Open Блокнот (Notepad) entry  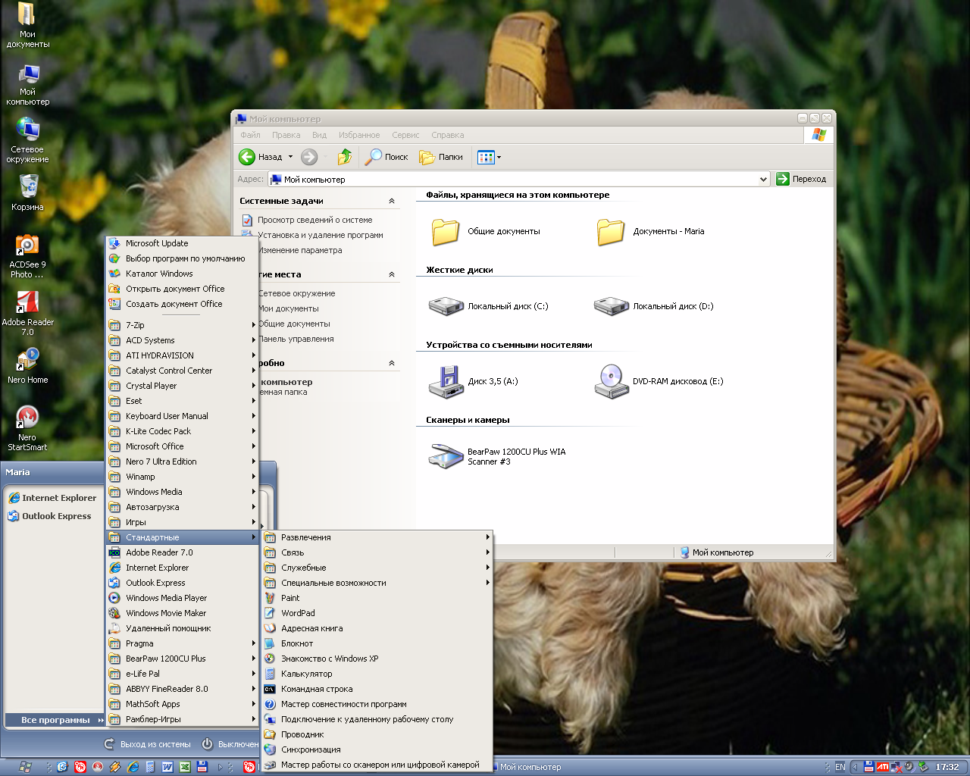pyautogui.click(x=377, y=643)
